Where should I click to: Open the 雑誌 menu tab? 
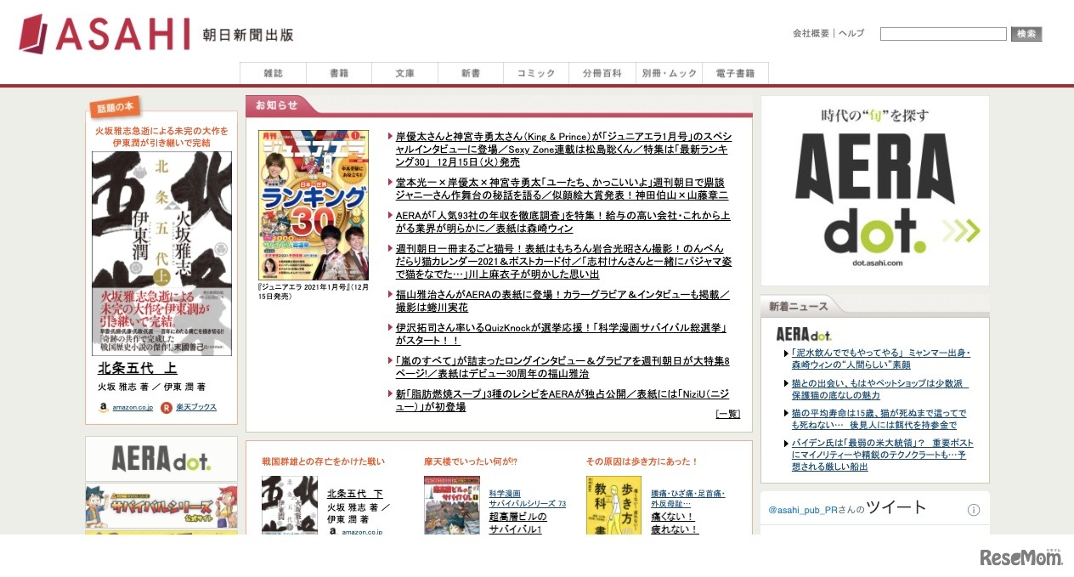(273, 73)
